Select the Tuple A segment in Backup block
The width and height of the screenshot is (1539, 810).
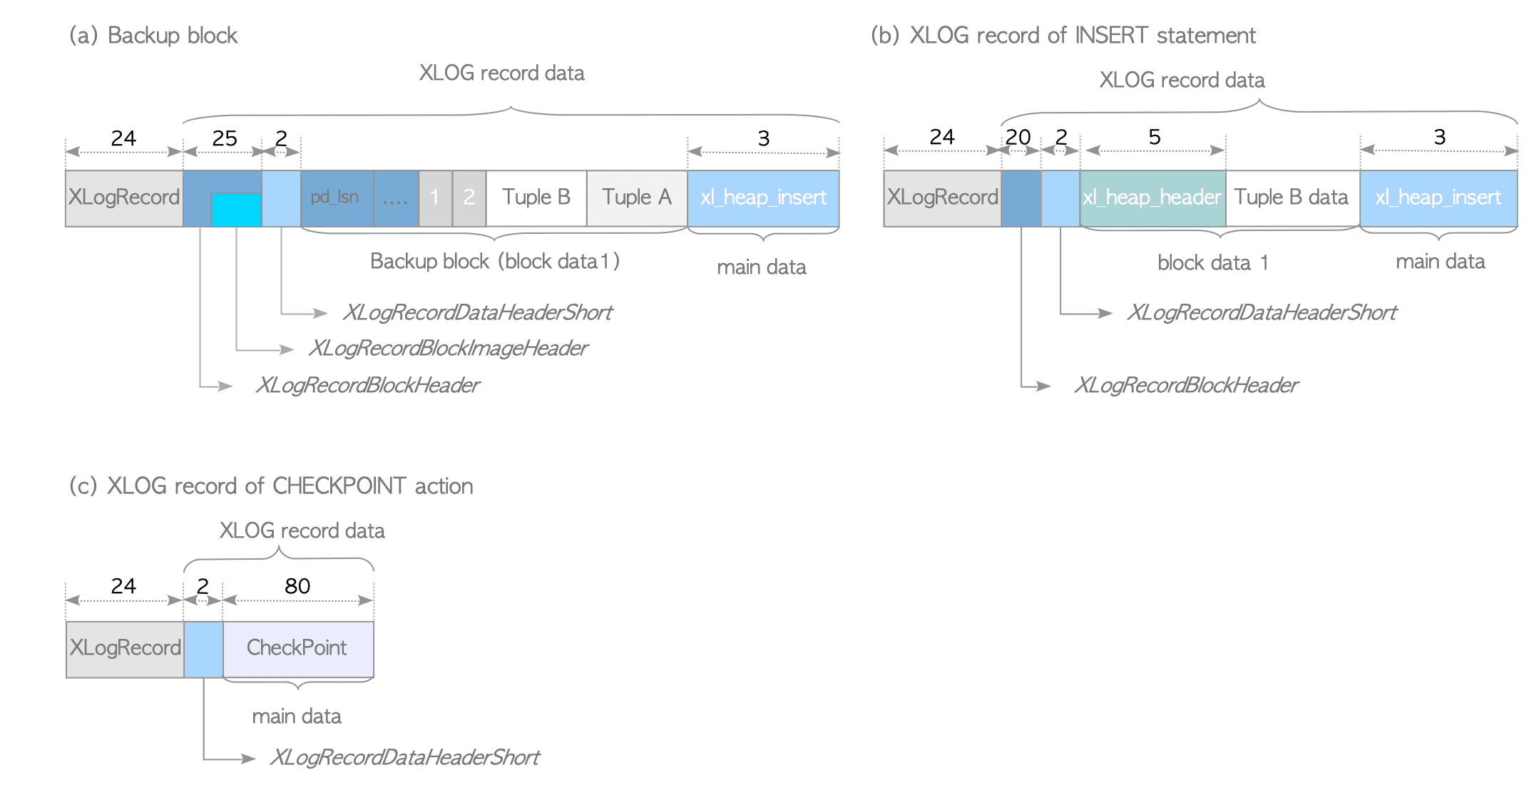635,198
